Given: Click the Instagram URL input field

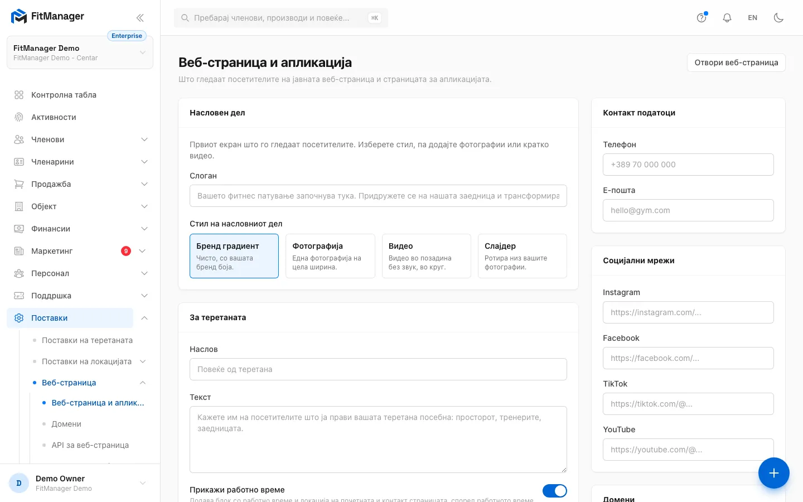Looking at the screenshot, I should [688, 312].
